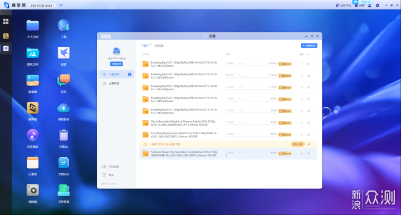
Task: Click the Thunder account avatar
Action: coord(116,51)
